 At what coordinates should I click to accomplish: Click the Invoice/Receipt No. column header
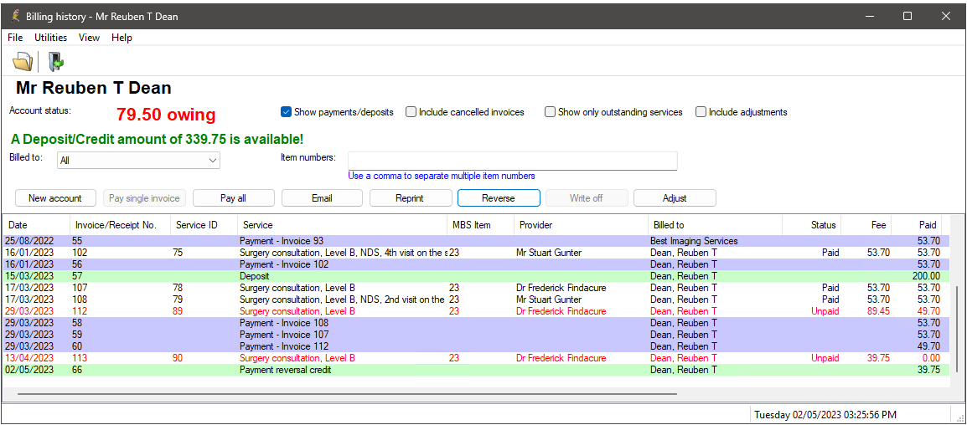tap(120, 225)
